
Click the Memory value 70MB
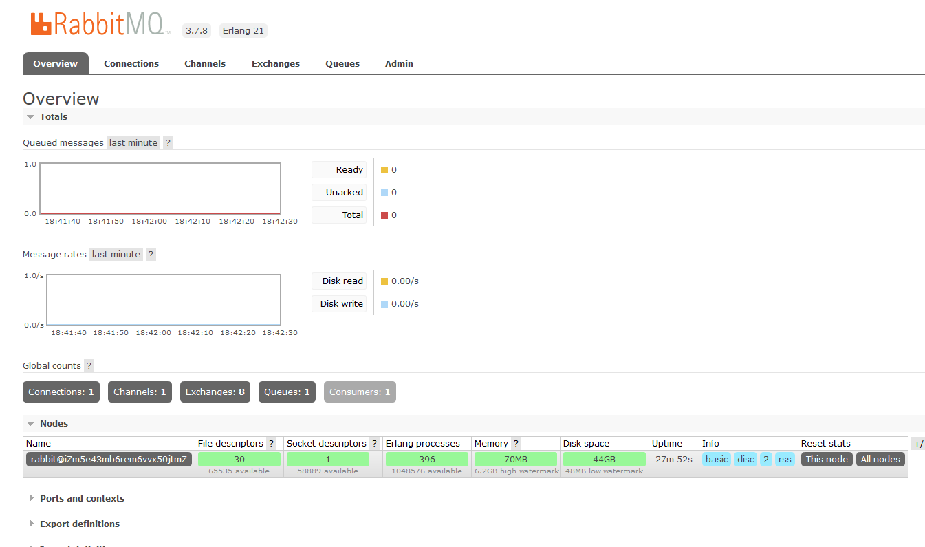(516, 459)
